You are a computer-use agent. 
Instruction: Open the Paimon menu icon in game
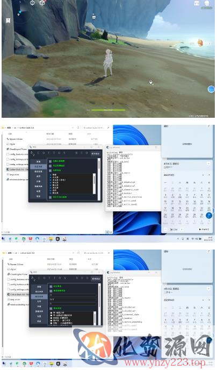pyautogui.click(x=207, y=3)
